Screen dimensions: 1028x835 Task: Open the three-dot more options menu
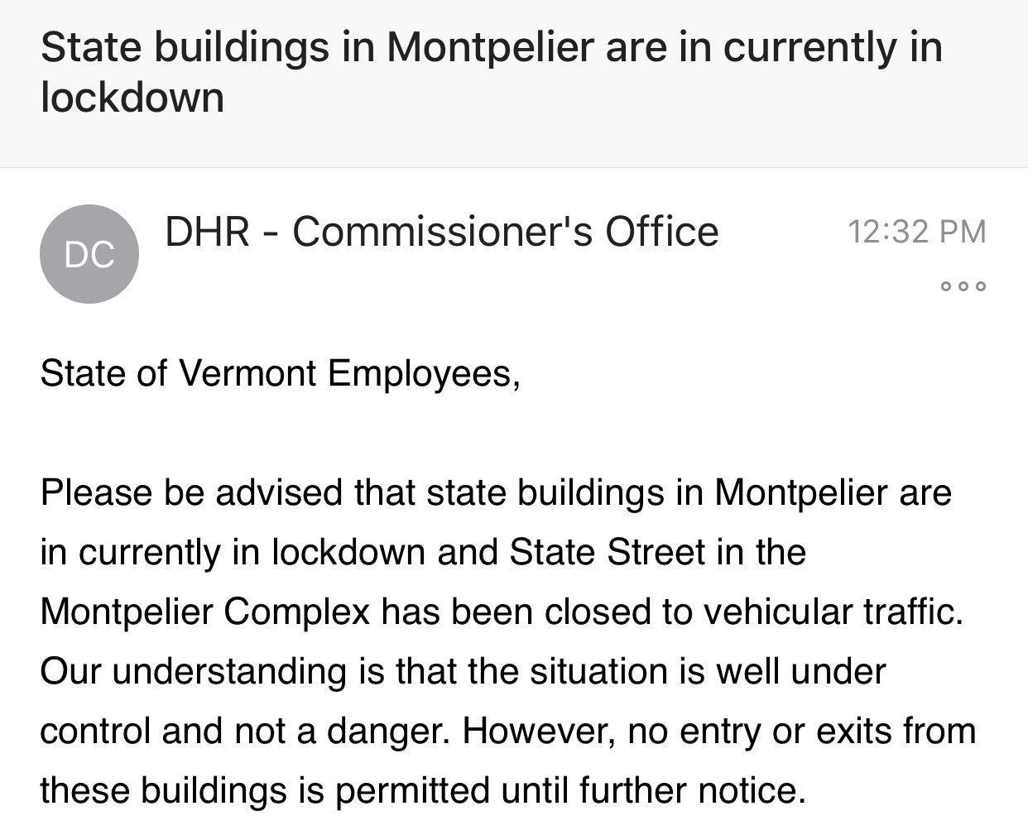tap(963, 286)
